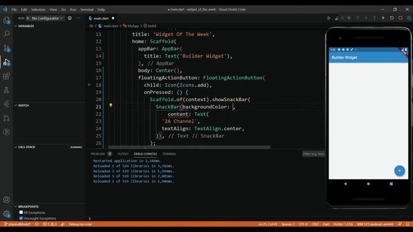
Task: Open the Edit menu
Action: pos(24,10)
